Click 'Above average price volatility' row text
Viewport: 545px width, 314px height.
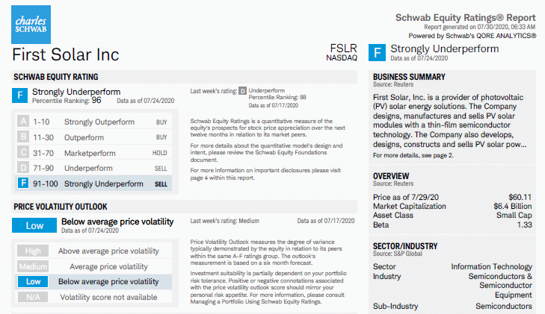pos(108,251)
